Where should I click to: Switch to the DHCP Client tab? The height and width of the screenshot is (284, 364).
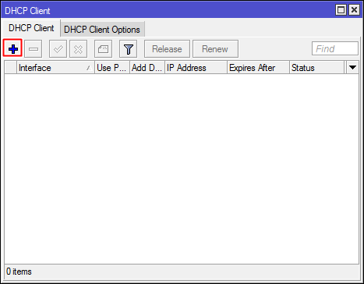(x=31, y=28)
